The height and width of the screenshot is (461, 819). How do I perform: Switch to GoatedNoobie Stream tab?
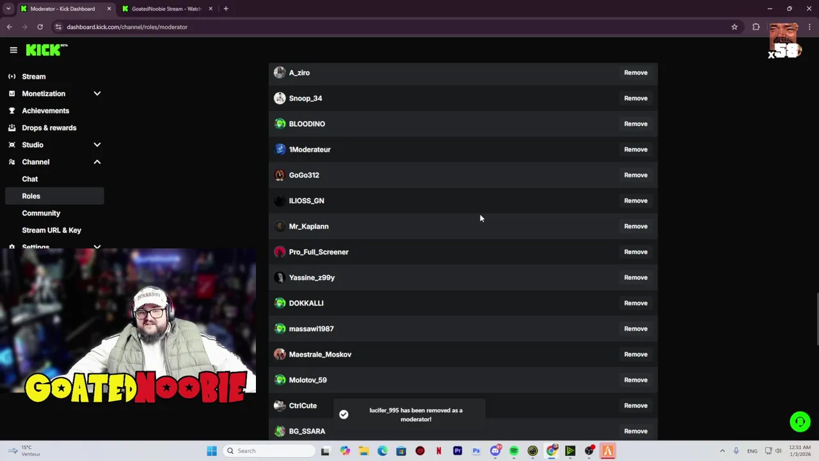click(166, 9)
